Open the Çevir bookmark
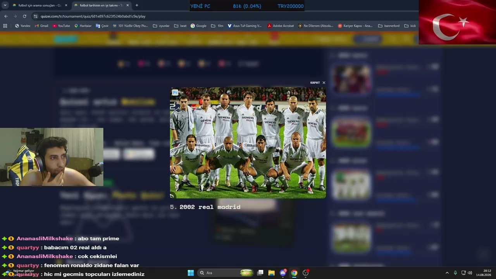The width and height of the screenshot is (496, 279). click(x=102, y=26)
